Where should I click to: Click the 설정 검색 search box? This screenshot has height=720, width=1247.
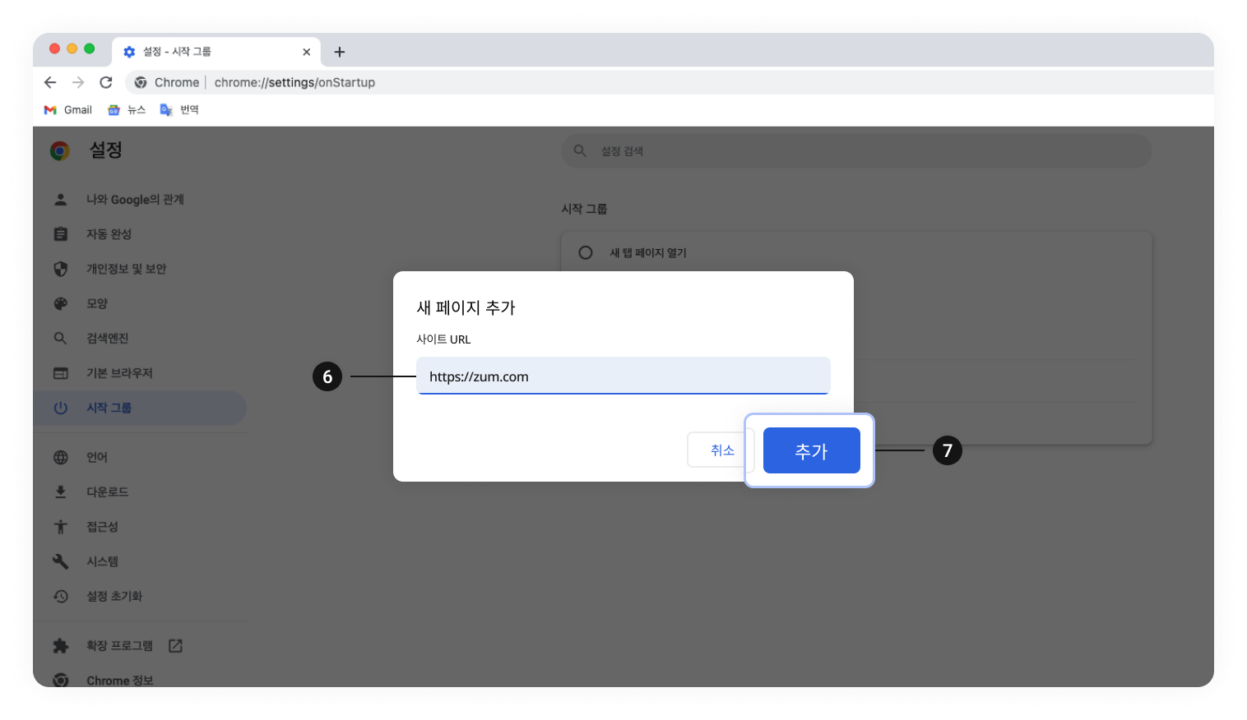[x=855, y=150]
